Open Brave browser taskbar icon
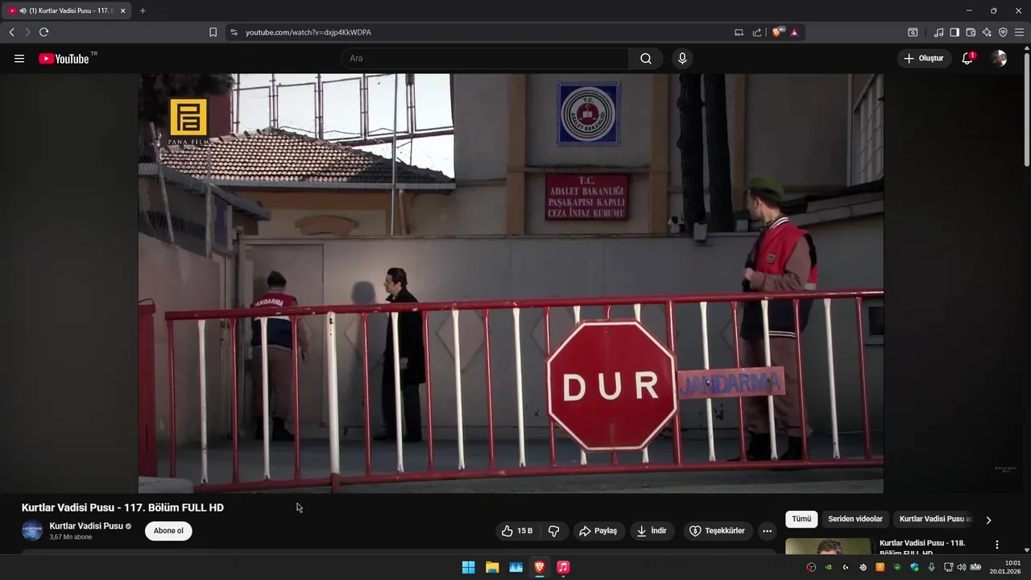This screenshot has height=580, width=1031. 540,567
